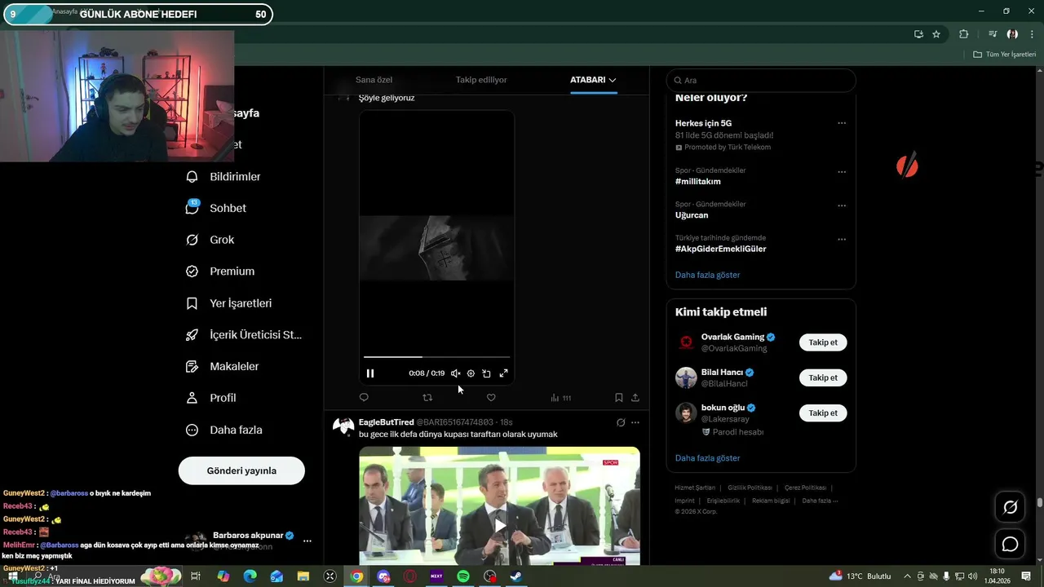Show more trends with Daha fazla göster

[x=708, y=275]
